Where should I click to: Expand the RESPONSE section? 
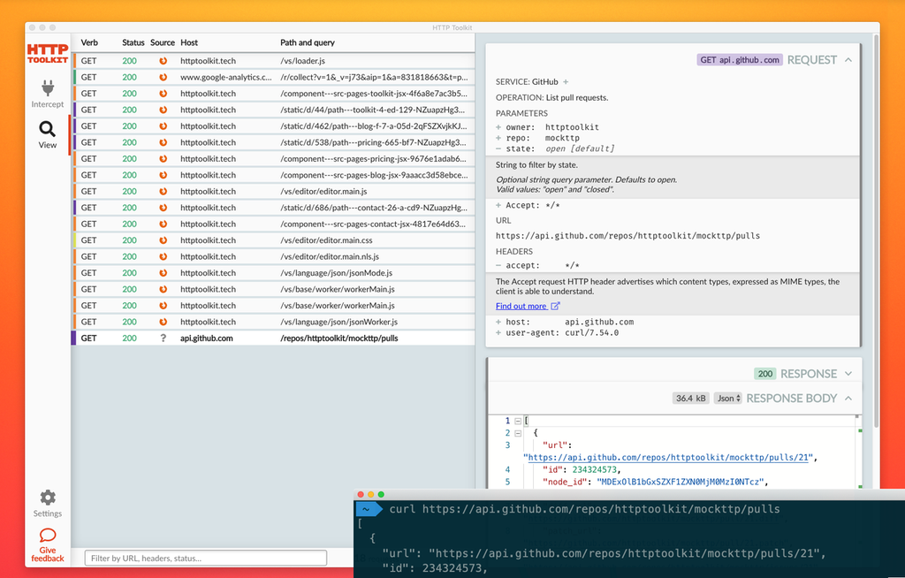click(848, 373)
